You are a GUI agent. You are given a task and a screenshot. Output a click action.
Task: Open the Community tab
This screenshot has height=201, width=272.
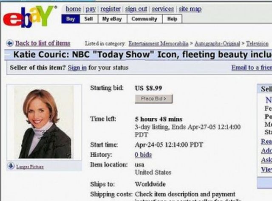[144, 19]
